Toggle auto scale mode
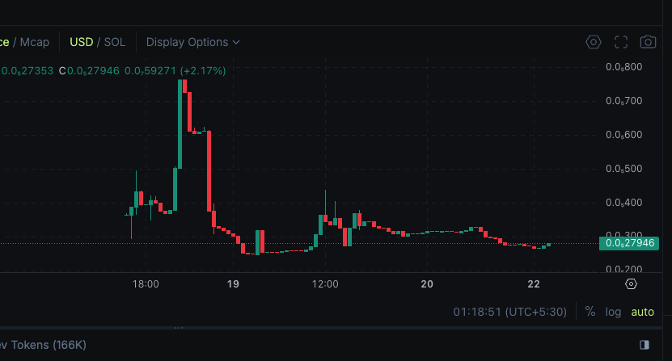 (x=642, y=312)
